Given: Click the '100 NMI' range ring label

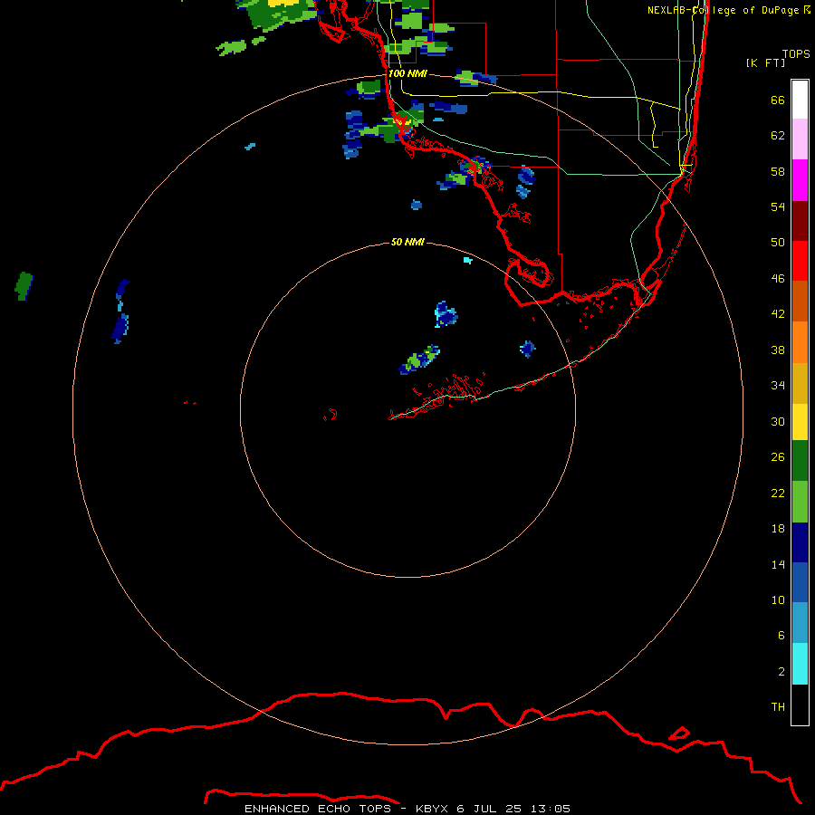Looking at the screenshot, I should pyautogui.click(x=407, y=73).
